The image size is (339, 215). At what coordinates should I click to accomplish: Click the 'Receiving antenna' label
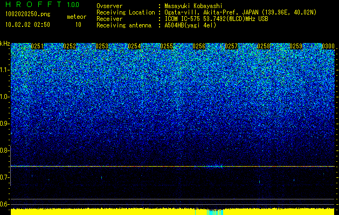coord(124,25)
